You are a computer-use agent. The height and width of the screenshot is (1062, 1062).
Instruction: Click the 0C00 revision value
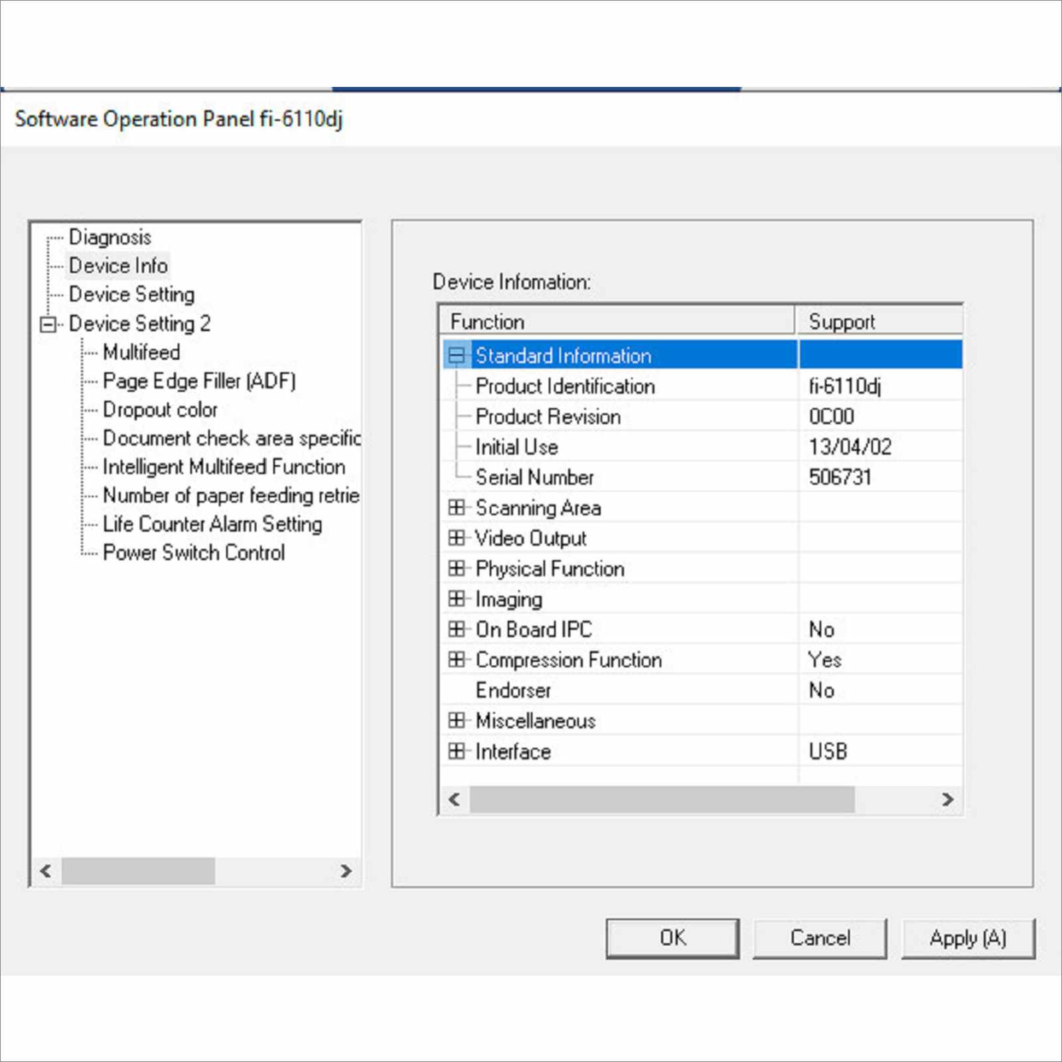pyautogui.click(x=831, y=416)
